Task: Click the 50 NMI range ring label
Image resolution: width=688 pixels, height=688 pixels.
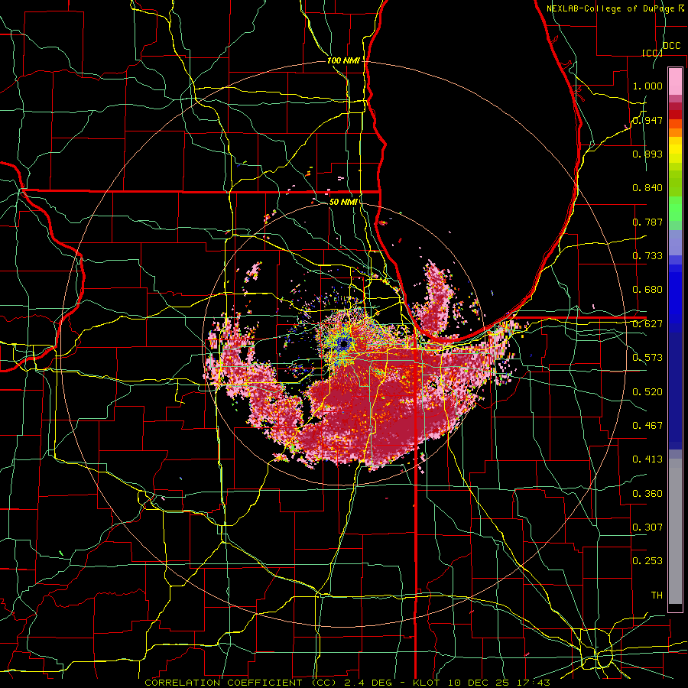Action: 343,202
